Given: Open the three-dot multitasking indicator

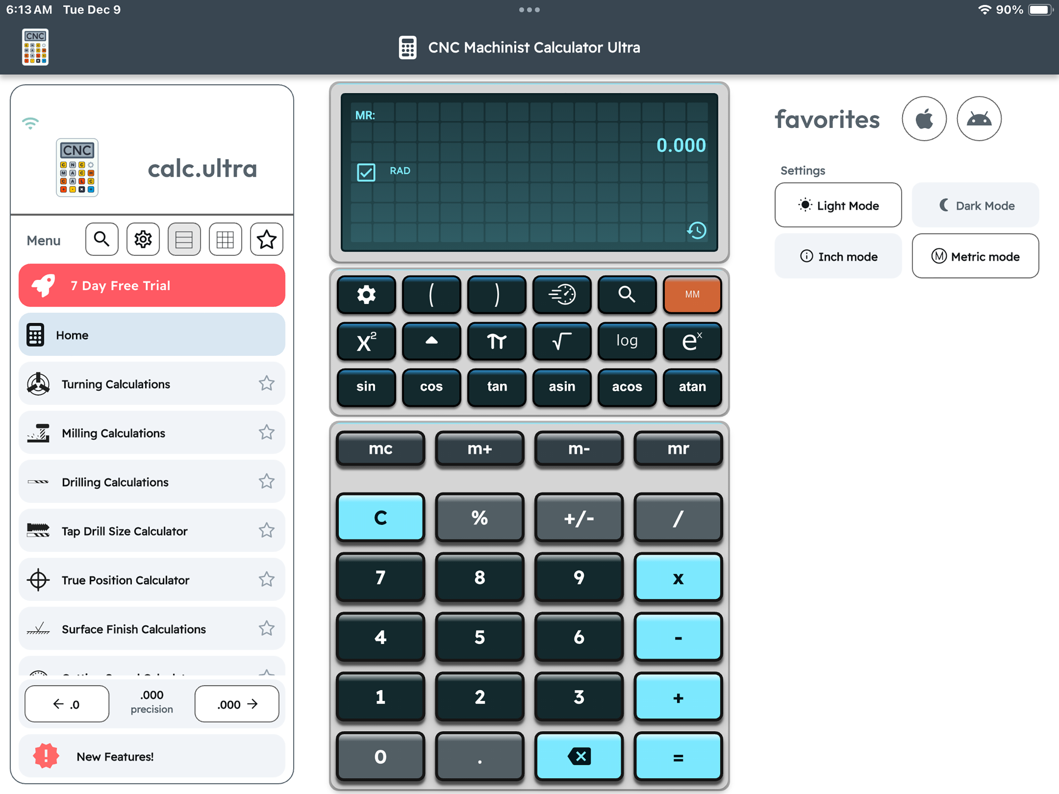Looking at the screenshot, I should pos(529,10).
